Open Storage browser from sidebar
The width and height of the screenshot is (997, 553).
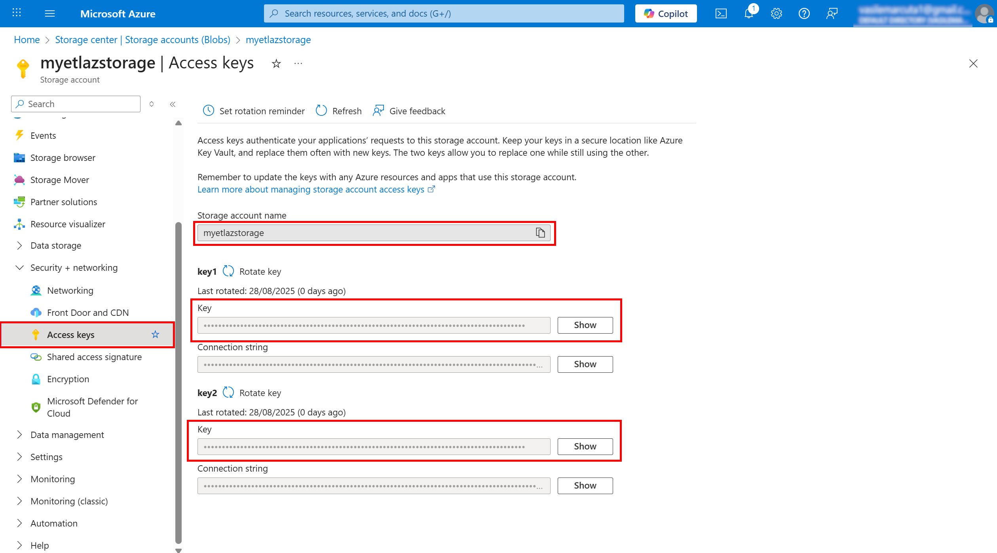[x=63, y=157]
